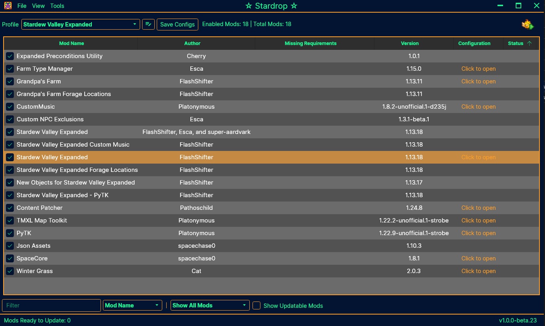545x326 pixels.
Task: Select New Objects for Stardew Valley Expanded
Action: [x=272, y=183]
